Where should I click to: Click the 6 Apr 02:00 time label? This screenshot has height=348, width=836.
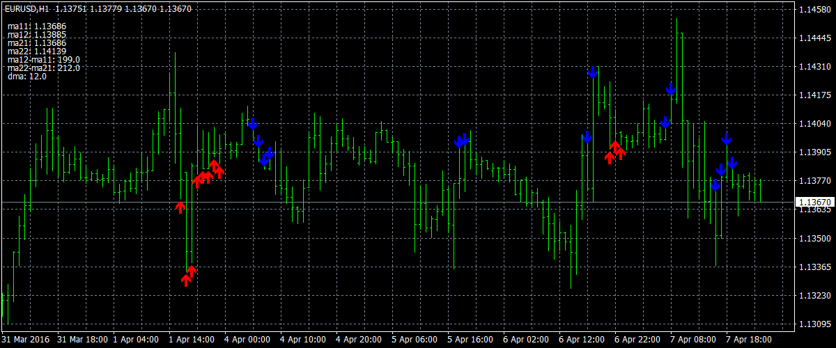pos(526,340)
